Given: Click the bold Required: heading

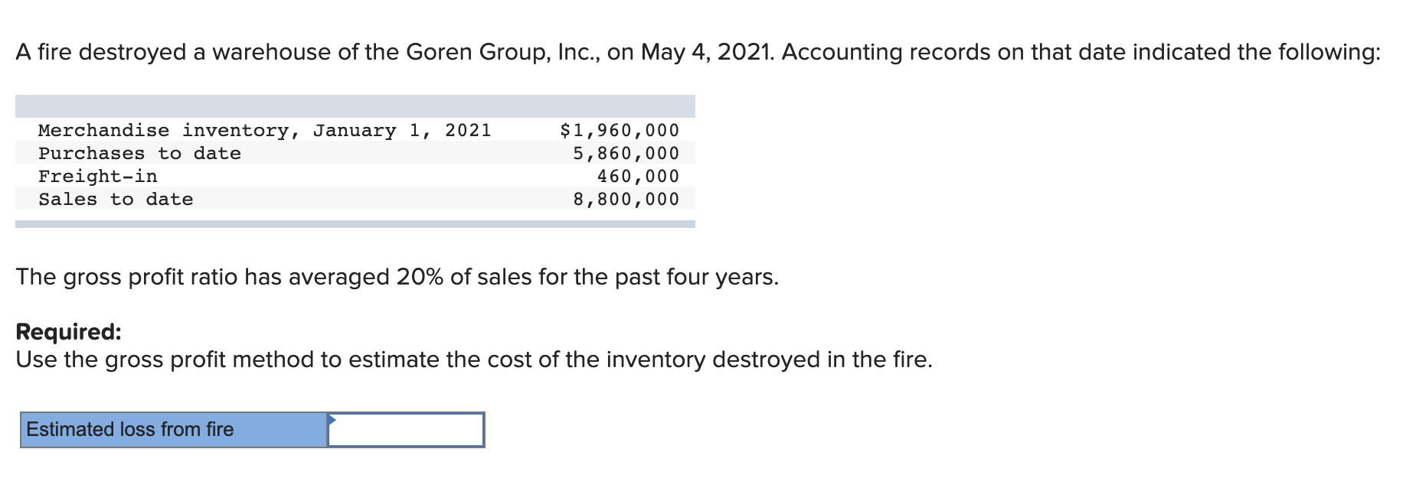Looking at the screenshot, I should pyautogui.click(x=68, y=331).
